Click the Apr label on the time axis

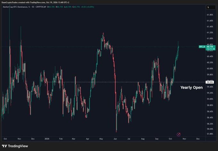[x=88, y=139]
